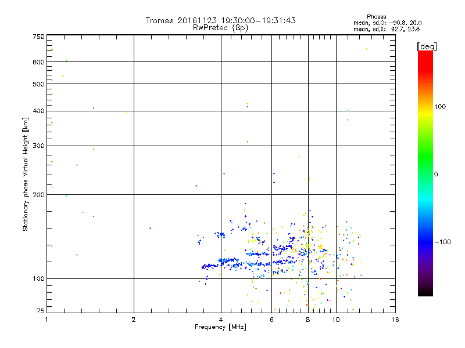This screenshot has height=348, width=465.
Task: Click the 'Stationary phase Virtual Height [km]' axis title
Action: (x=25, y=174)
